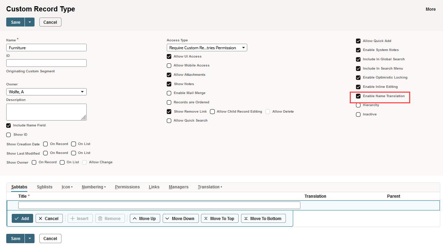
Task: Check the Show ID checkbox
Action: [x=9, y=135]
